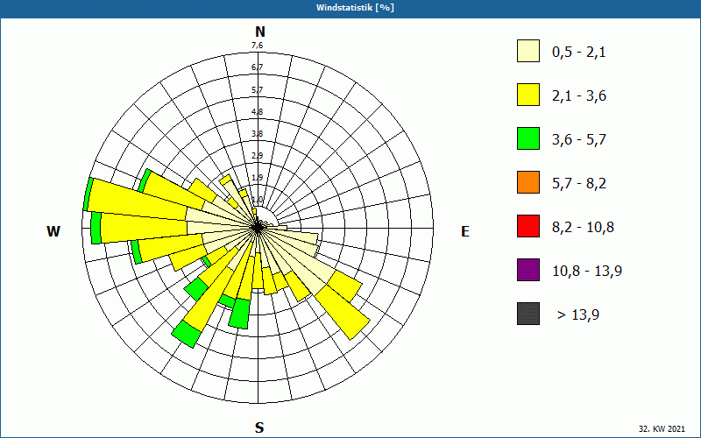This screenshot has width=701, height=438.
Task: Click the 4,8 ring scale value
Action: (257, 112)
